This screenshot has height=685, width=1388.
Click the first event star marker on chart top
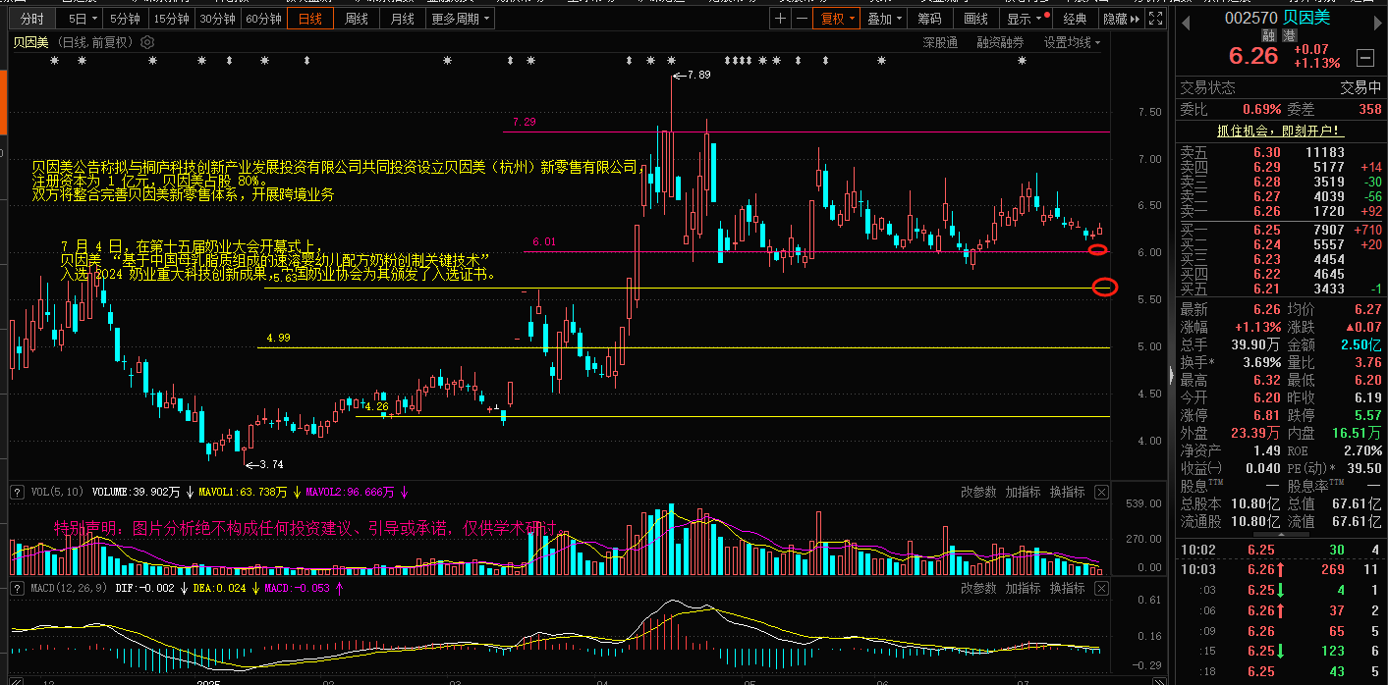point(56,61)
